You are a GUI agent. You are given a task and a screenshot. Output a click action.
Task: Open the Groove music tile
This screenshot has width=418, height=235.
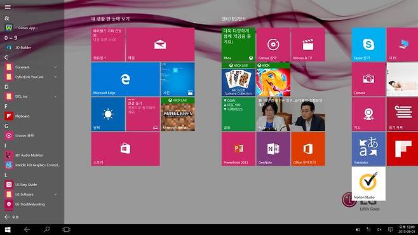[x=273, y=44]
